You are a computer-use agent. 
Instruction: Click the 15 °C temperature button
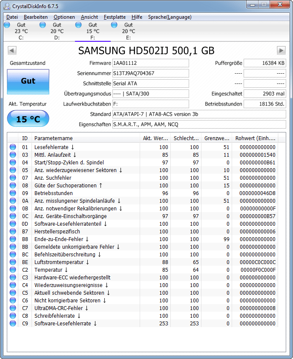[28, 118]
